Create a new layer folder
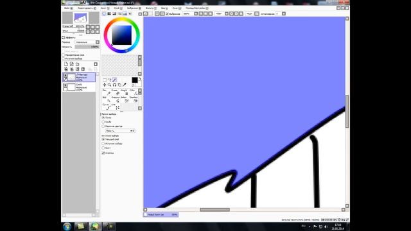This screenshot has width=411, height=231. (x=77, y=64)
